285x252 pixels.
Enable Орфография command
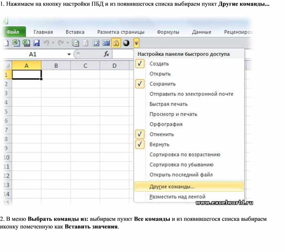[x=189, y=124]
